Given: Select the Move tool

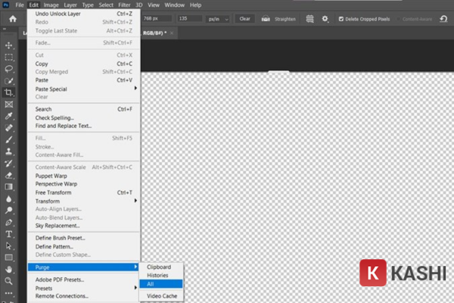Looking at the screenshot, I should tap(8, 45).
